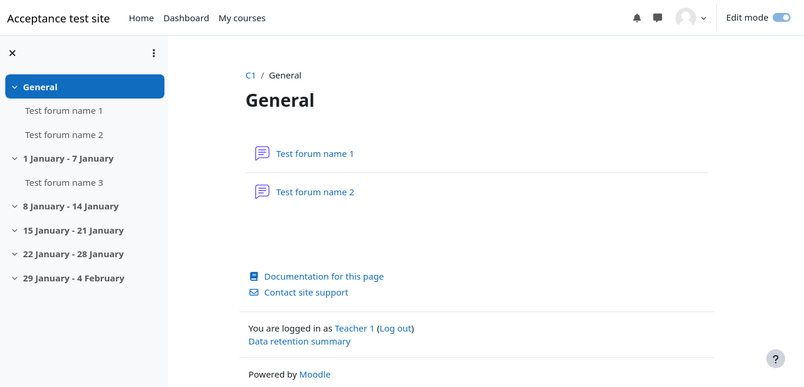This screenshot has height=387, width=804.
Task: Open the help question mark button
Action: pos(775,359)
